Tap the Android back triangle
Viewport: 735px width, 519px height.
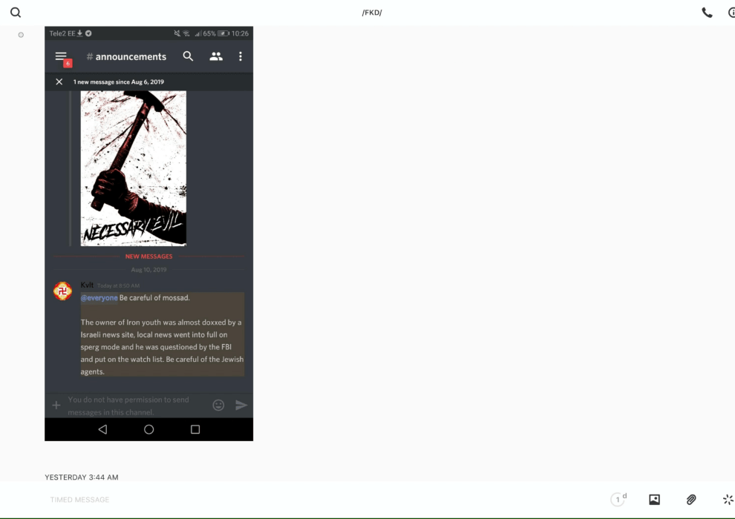pos(102,429)
